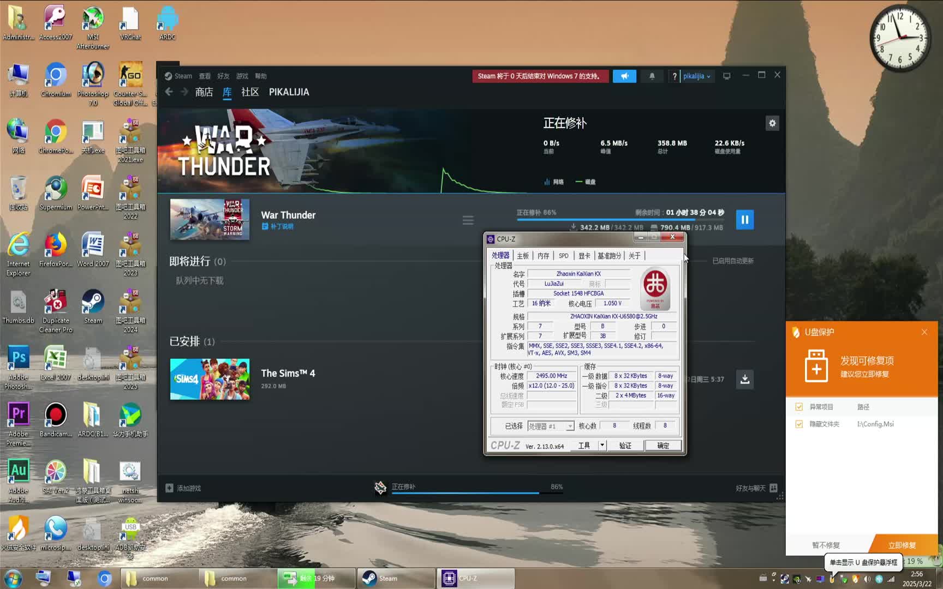The height and width of the screenshot is (589, 943).
Task: Toggle the hidden folder checkbox
Action: tap(799, 424)
